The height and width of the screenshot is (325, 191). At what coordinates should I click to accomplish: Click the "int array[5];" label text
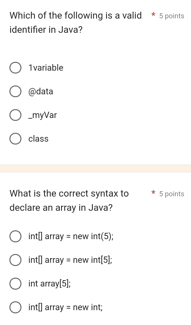49,284
